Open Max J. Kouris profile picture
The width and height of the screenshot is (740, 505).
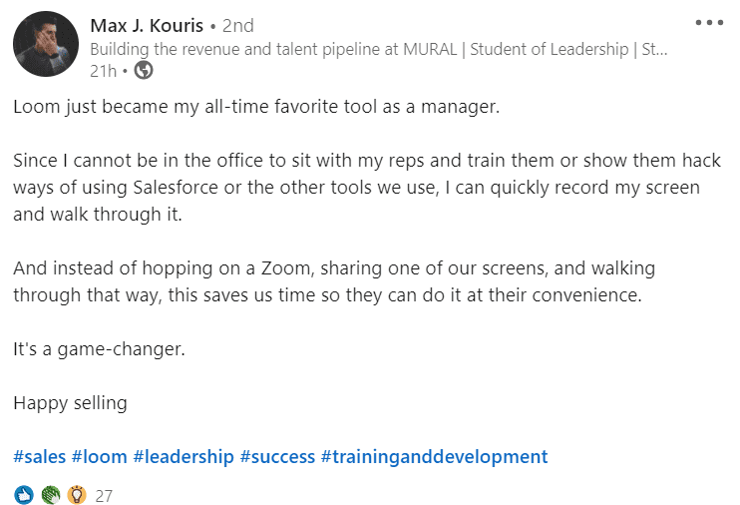click(x=46, y=44)
